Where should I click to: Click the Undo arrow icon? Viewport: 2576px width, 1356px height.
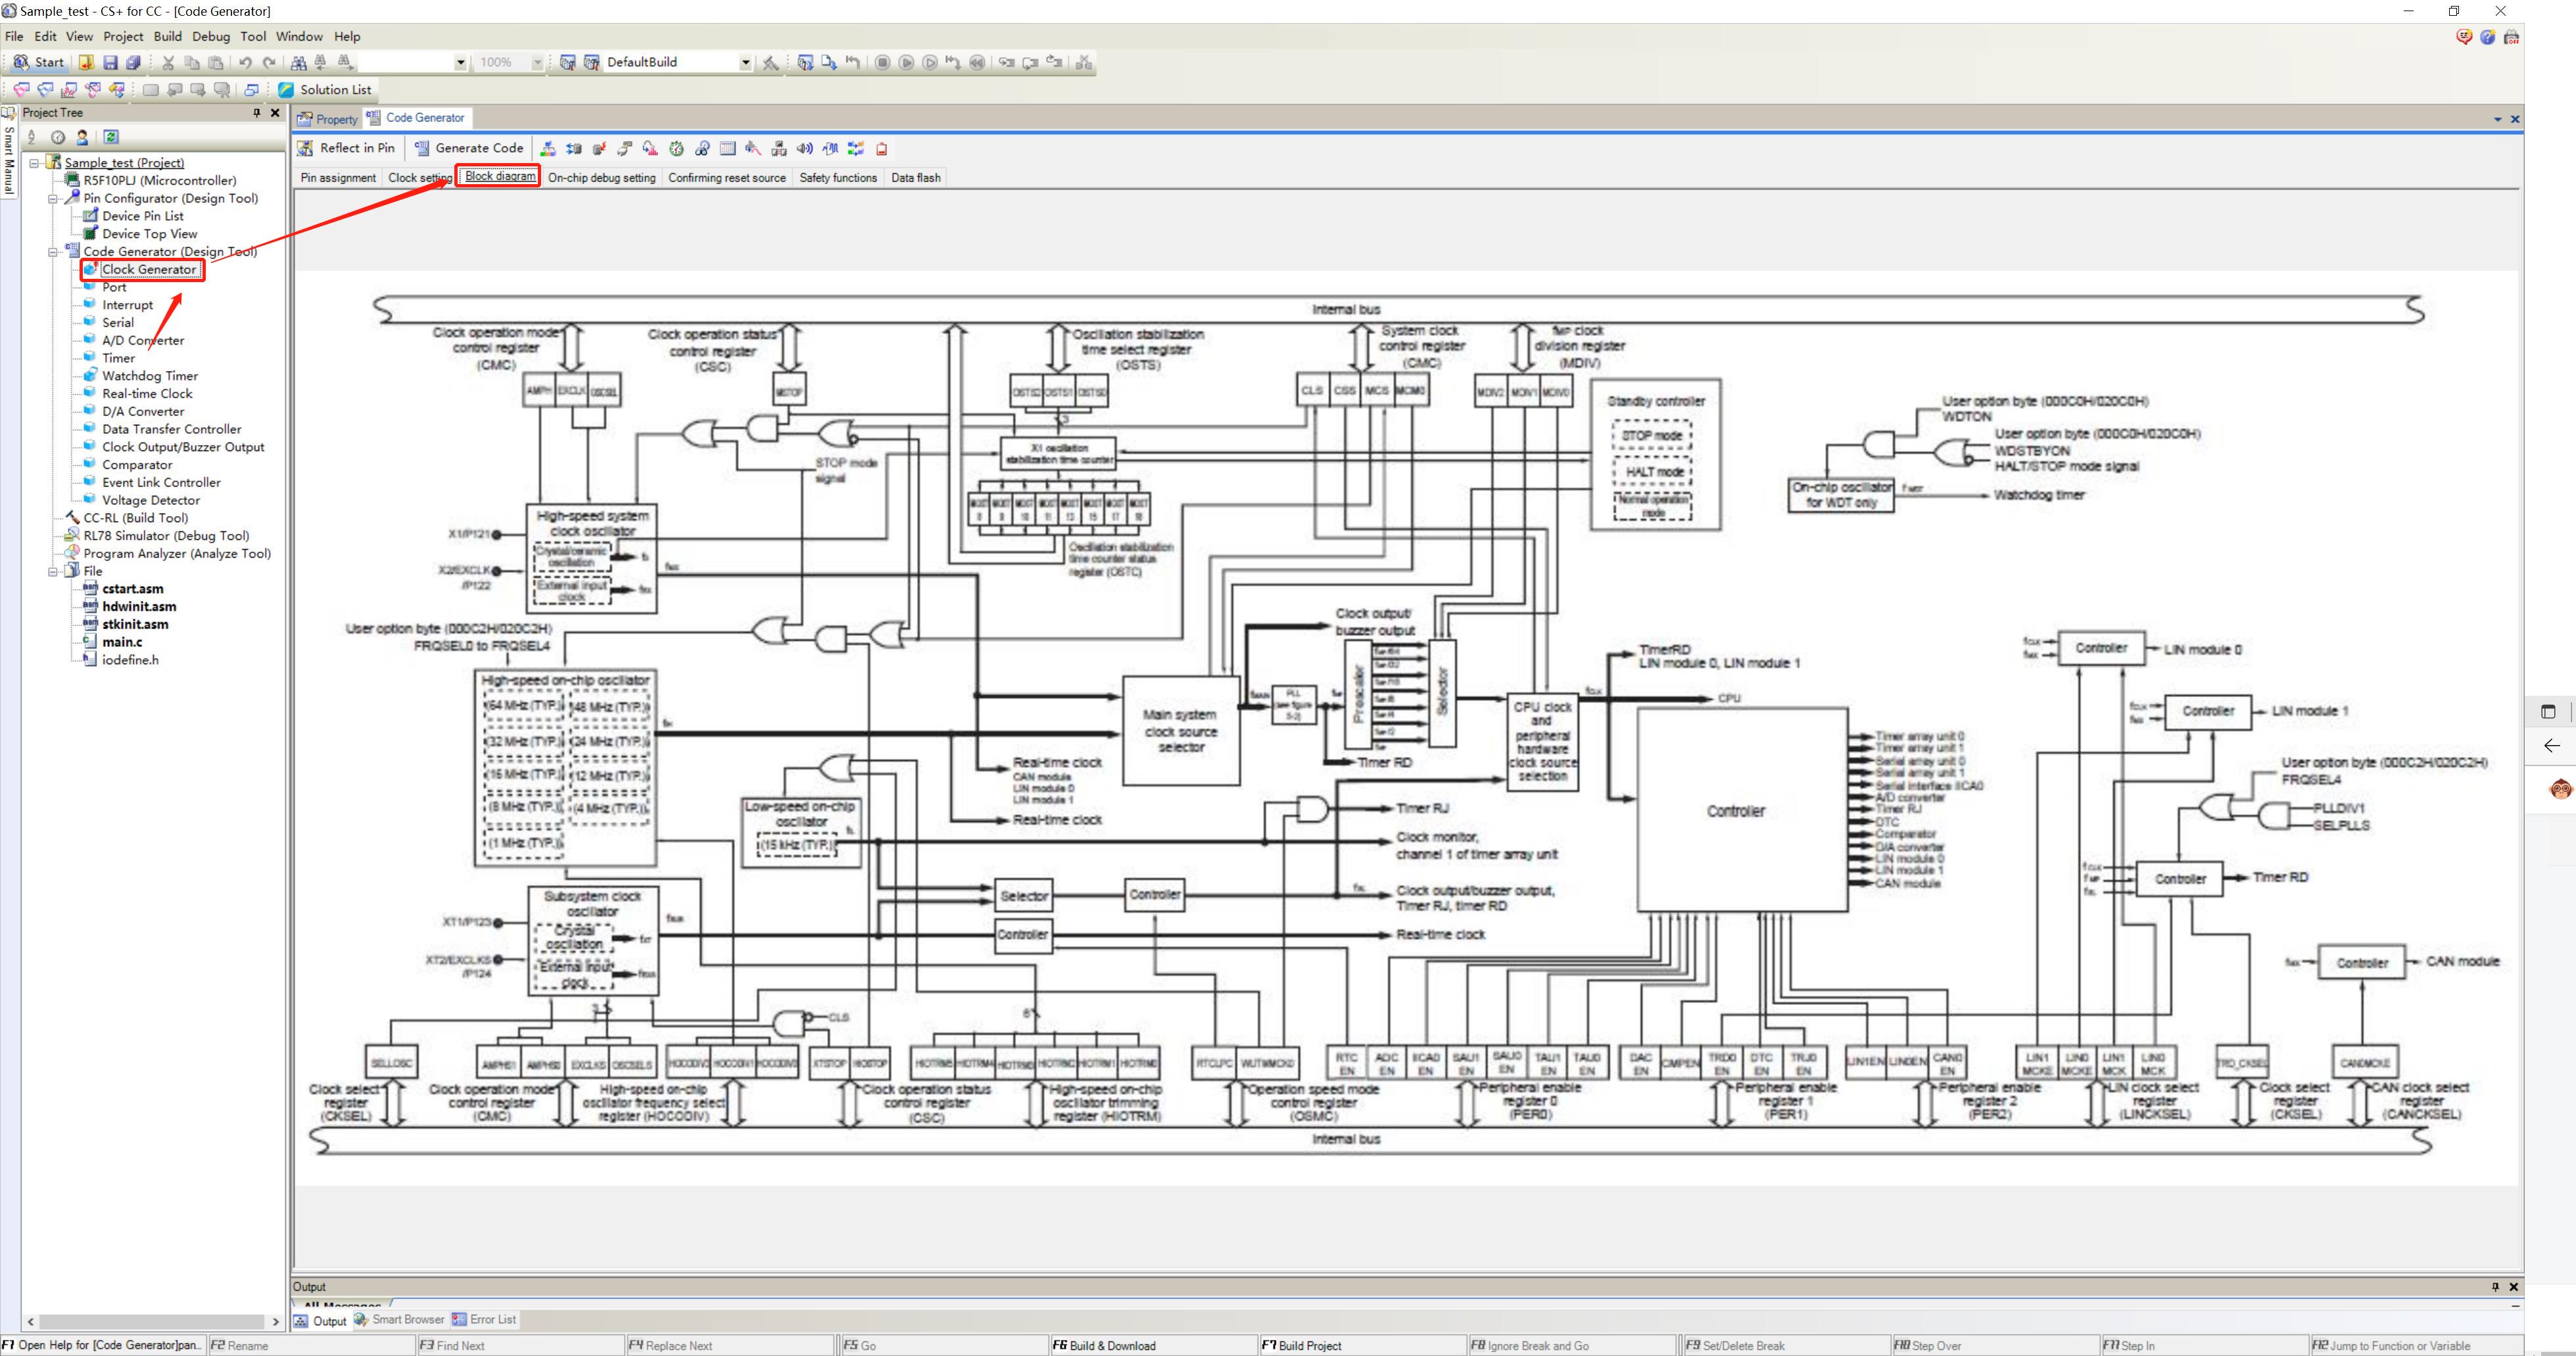point(245,62)
